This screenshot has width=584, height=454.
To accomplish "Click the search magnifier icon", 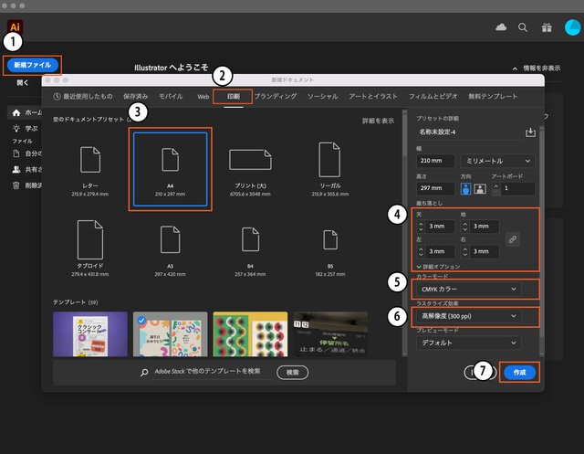I will 523,27.
